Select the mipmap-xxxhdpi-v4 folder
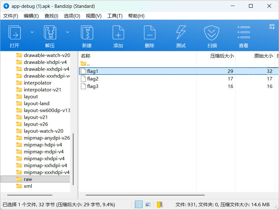Viewport: 279px width, 210px height. 43,172
